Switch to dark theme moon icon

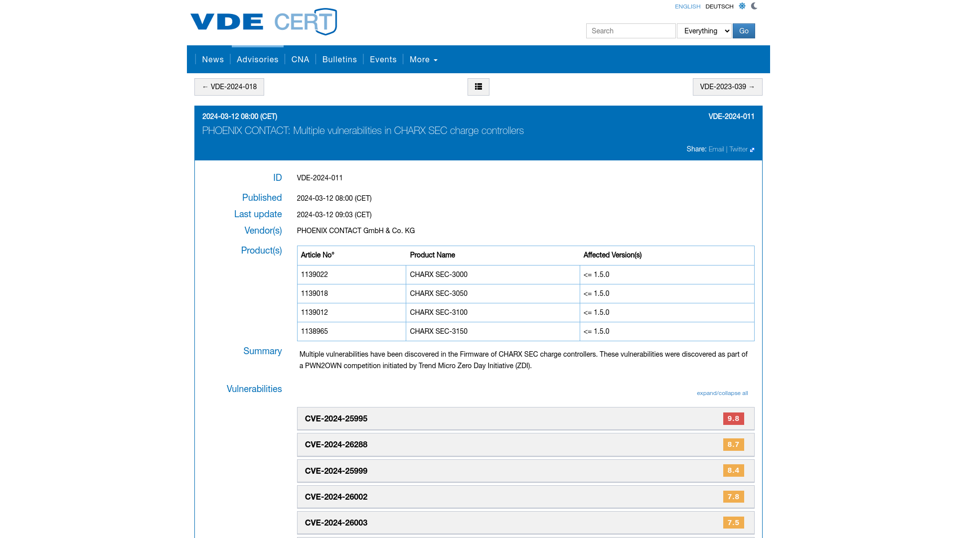(x=754, y=6)
